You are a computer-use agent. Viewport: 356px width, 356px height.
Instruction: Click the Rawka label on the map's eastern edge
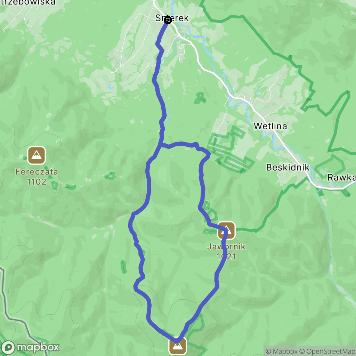click(341, 178)
